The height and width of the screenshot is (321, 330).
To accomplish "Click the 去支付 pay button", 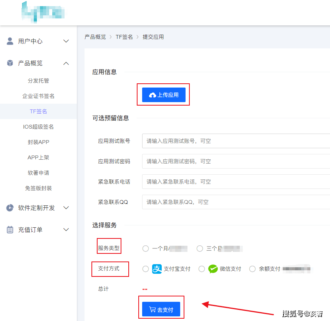I will [x=161, y=309].
